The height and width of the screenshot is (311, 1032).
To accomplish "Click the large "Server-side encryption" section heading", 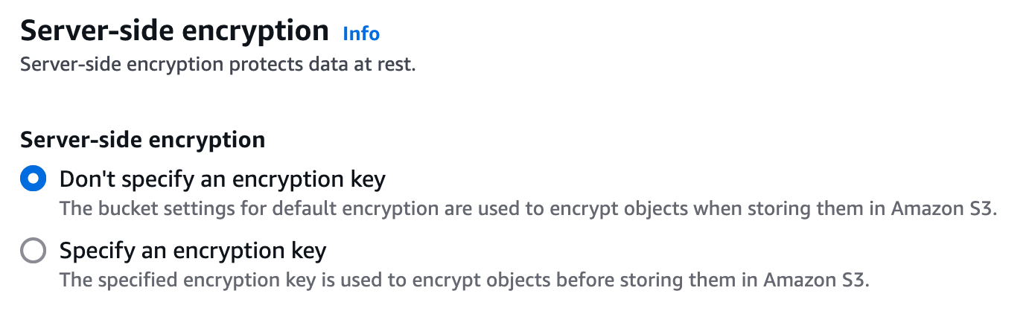I will [x=174, y=31].
